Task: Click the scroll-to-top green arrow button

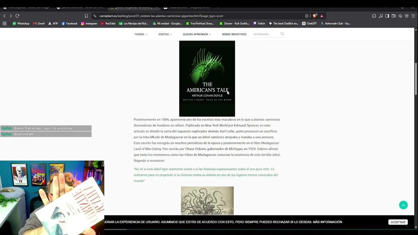Action: (x=403, y=205)
